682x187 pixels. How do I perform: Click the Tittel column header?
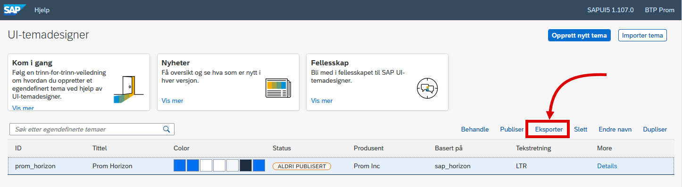pyautogui.click(x=100, y=148)
